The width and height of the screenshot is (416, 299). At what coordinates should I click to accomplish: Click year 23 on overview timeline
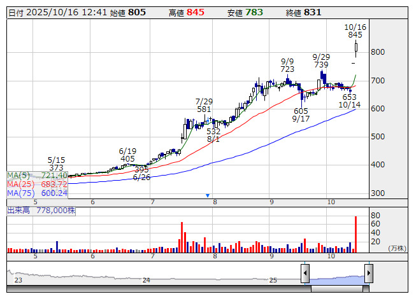18,280
